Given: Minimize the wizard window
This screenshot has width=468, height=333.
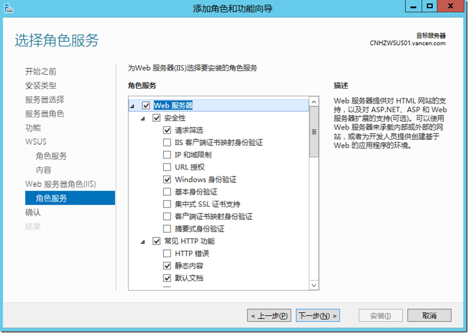Looking at the screenshot, I should click(413, 6).
